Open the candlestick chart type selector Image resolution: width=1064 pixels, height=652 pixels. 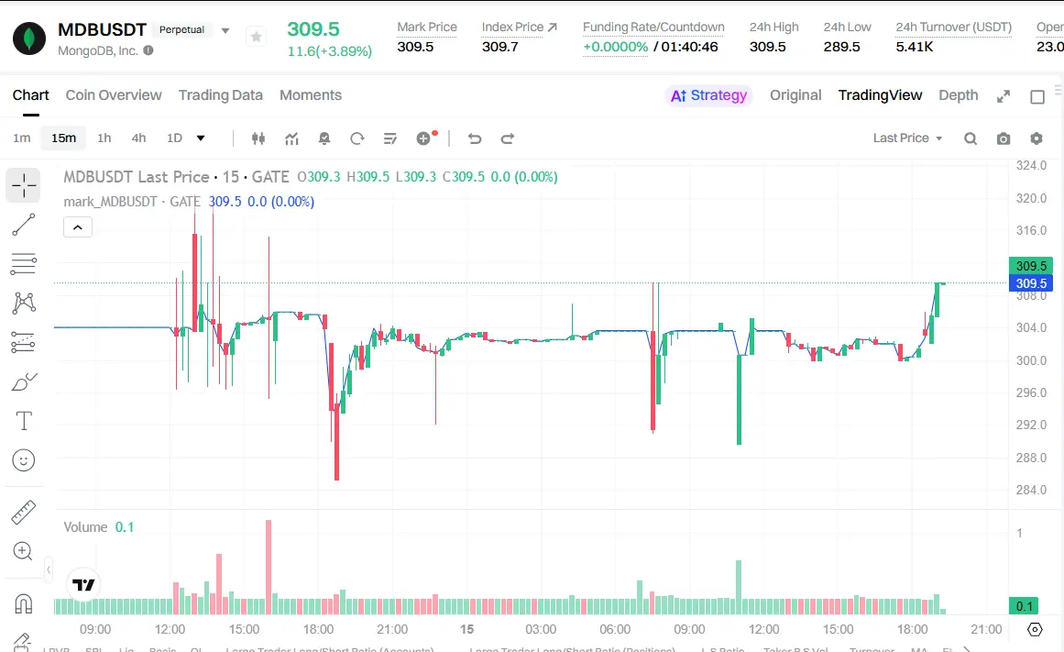[258, 138]
